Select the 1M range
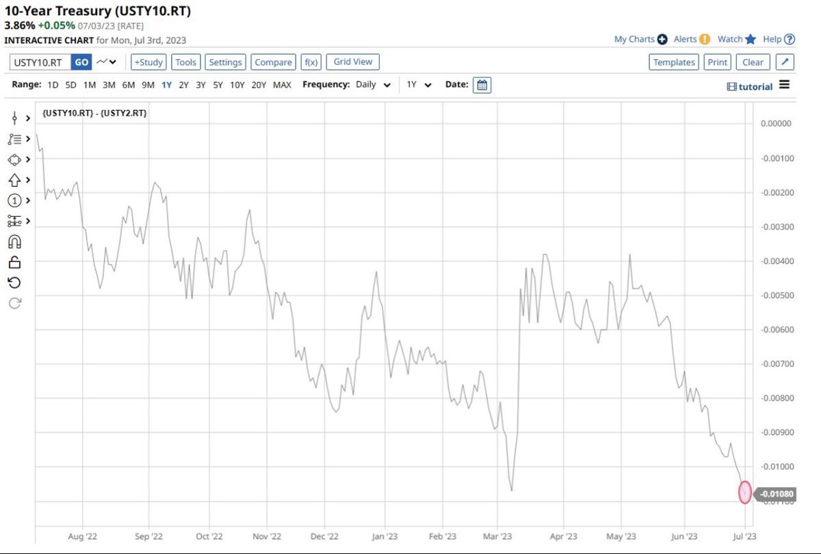This screenshot has width=821, height=554. coord(90,85)
